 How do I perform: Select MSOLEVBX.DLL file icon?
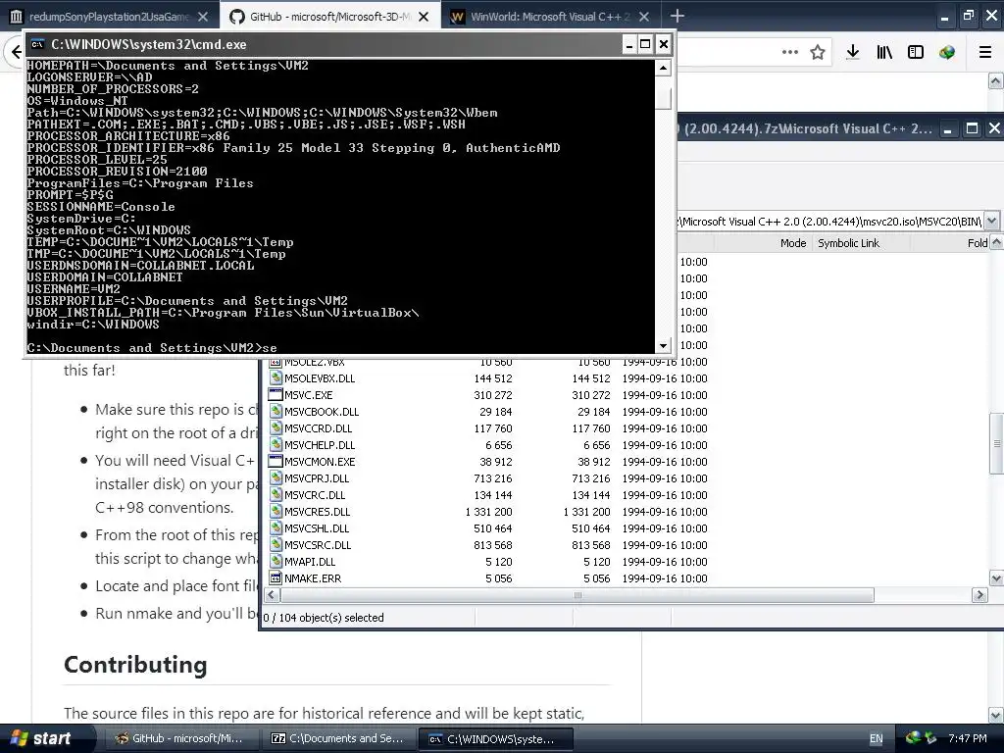pos(276,377)
